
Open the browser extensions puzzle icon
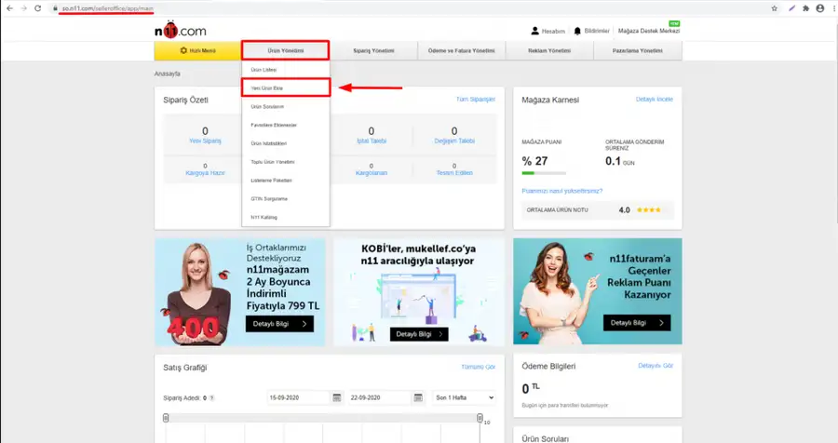(x=806, y=8)
